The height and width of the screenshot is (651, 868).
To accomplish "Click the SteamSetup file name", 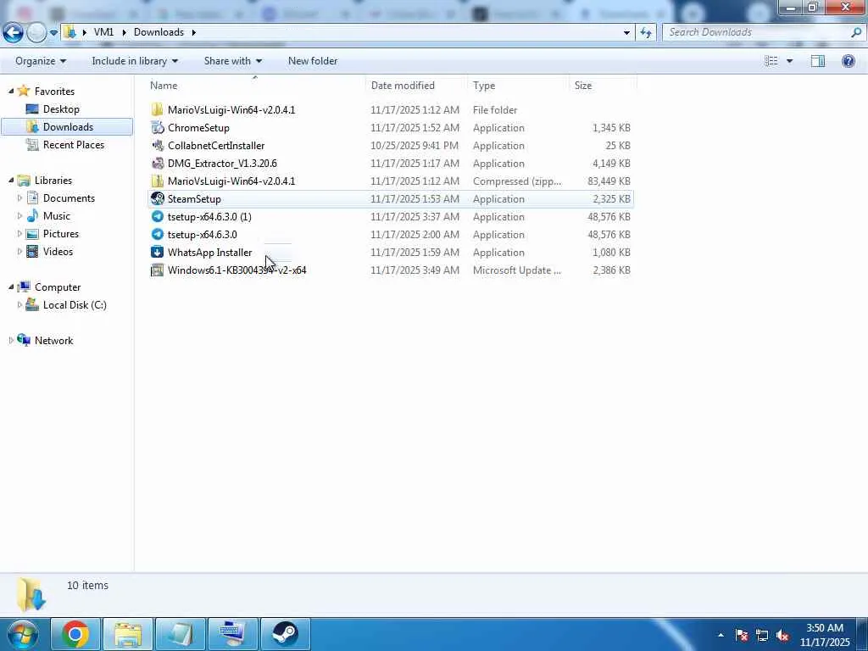I will 194,198.
